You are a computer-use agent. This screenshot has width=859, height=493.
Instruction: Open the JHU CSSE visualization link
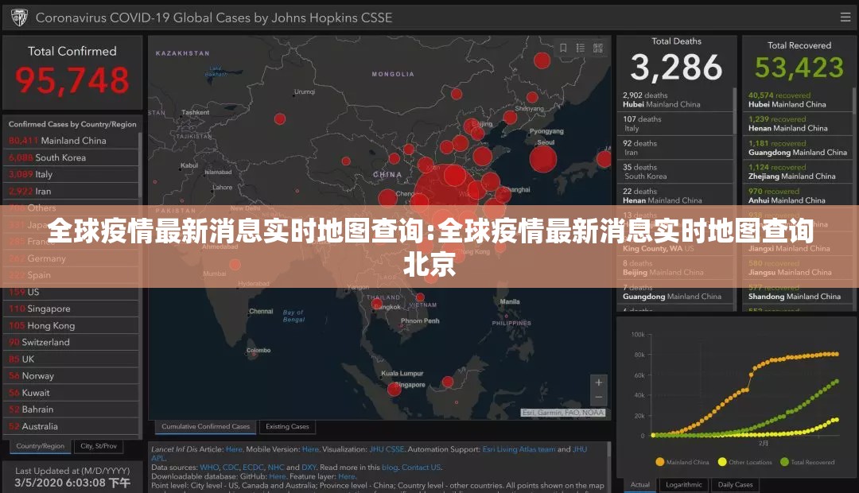click(x=387, y=449)
